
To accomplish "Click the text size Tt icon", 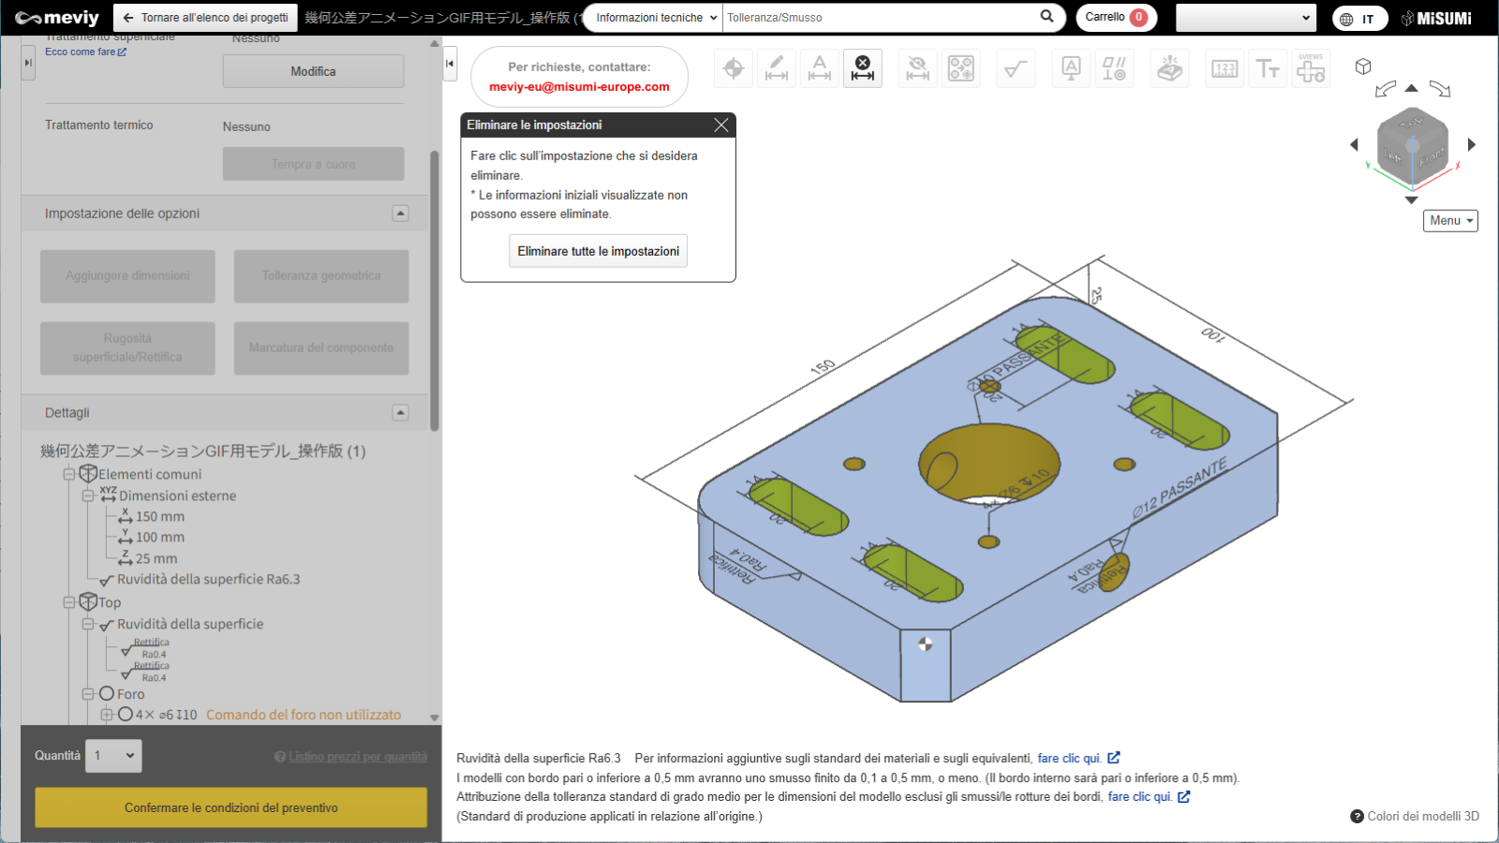I will coord(1268,68).
